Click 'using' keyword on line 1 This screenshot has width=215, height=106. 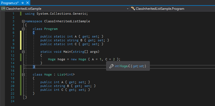coord(30,14)
